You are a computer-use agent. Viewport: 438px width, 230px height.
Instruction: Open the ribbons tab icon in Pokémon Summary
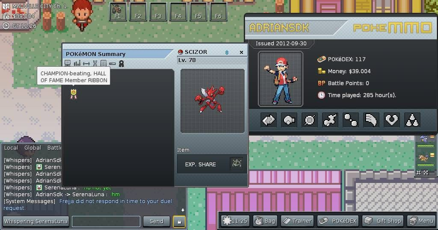[x=121, y=64]
